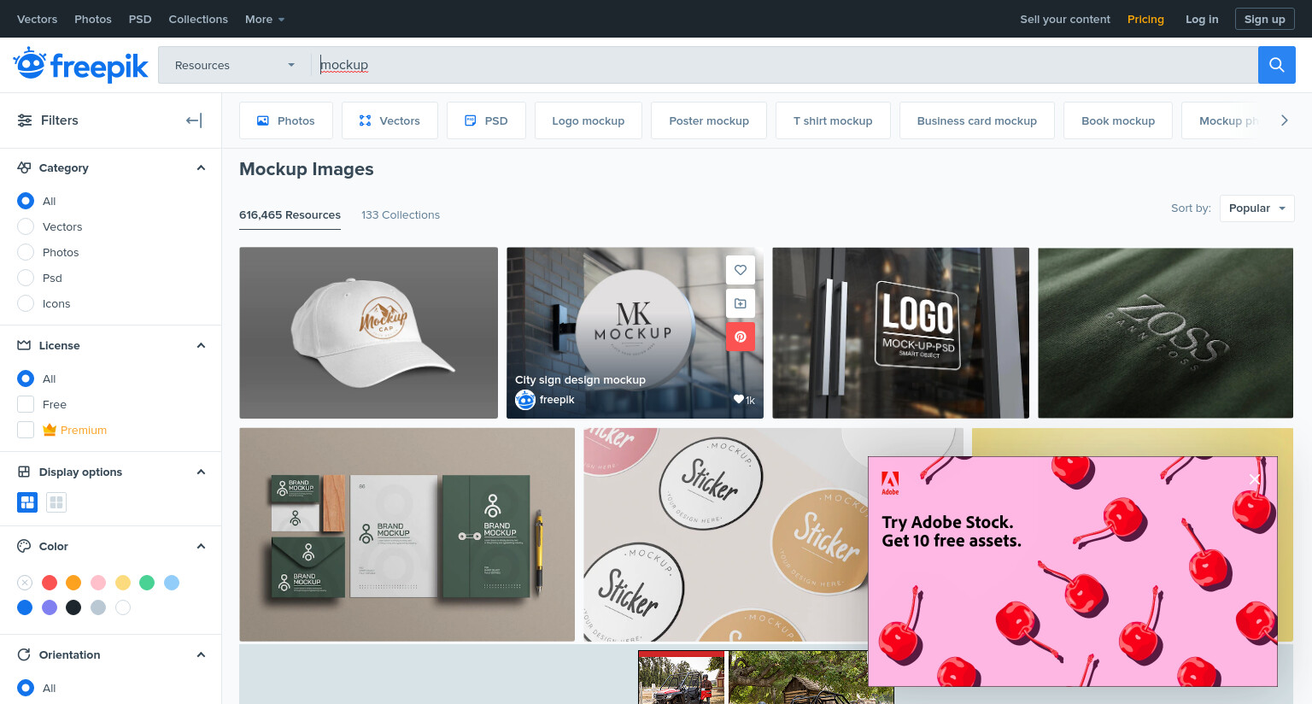1312x704 pixels.
Task: Filter by the Book mockup tag
Action: pyautogui.click(x=1118, y=120)
